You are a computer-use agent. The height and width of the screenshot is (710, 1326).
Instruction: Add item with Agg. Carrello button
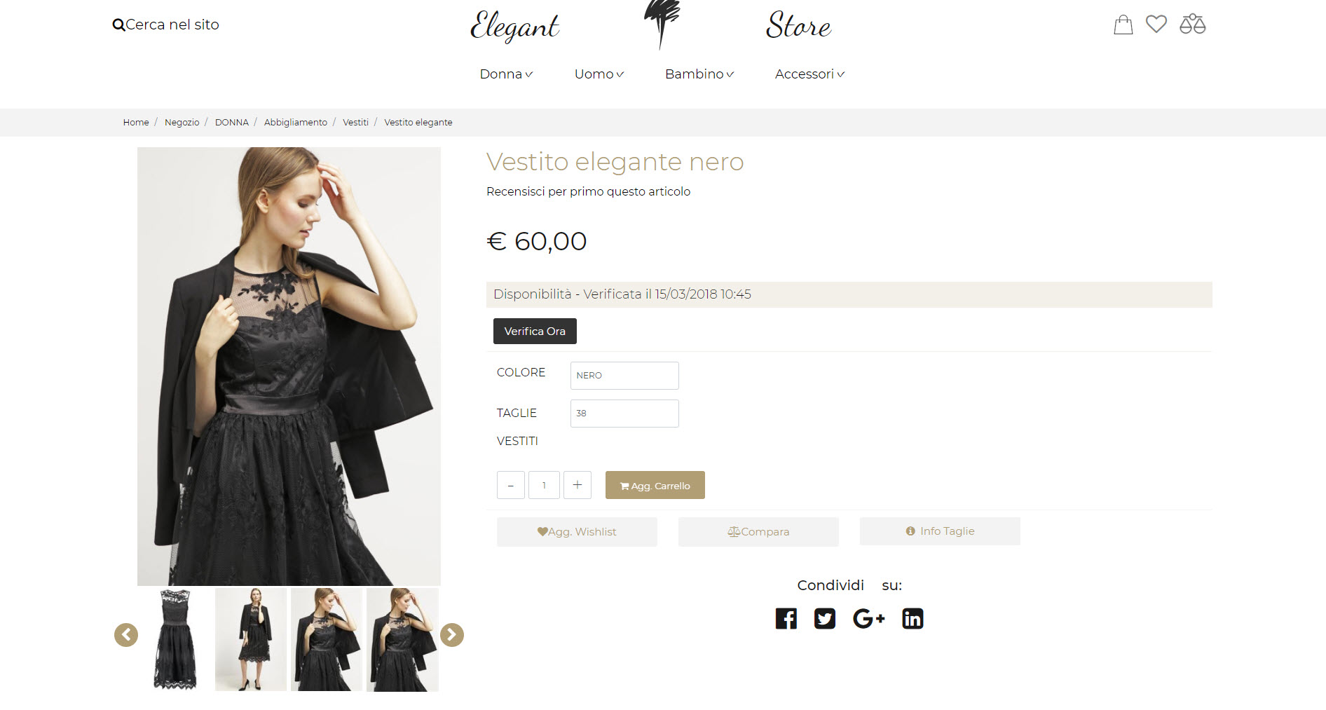(x=655, y=485)
